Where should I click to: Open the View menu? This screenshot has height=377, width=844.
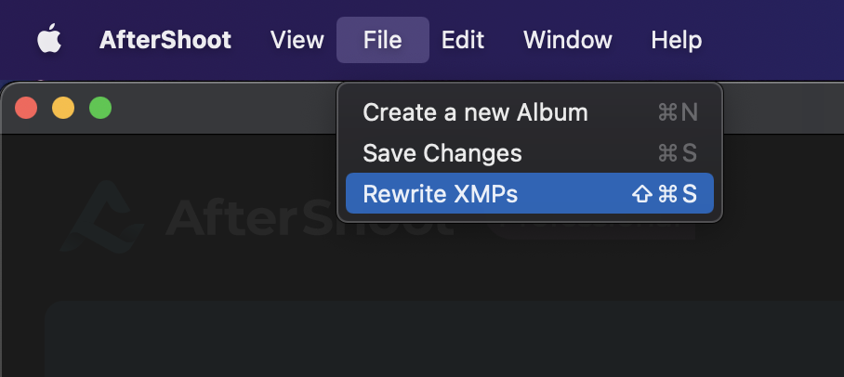coord(297,41)
